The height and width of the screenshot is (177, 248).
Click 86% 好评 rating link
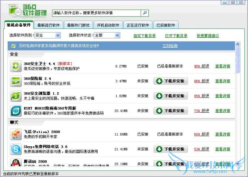click(202, 81)
